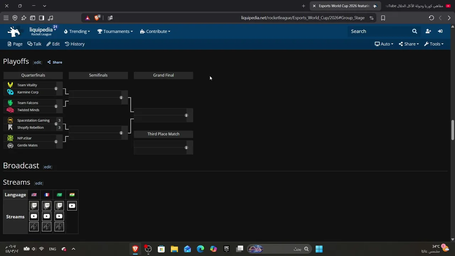Click the address bar URL

click(x=303, y=18)
